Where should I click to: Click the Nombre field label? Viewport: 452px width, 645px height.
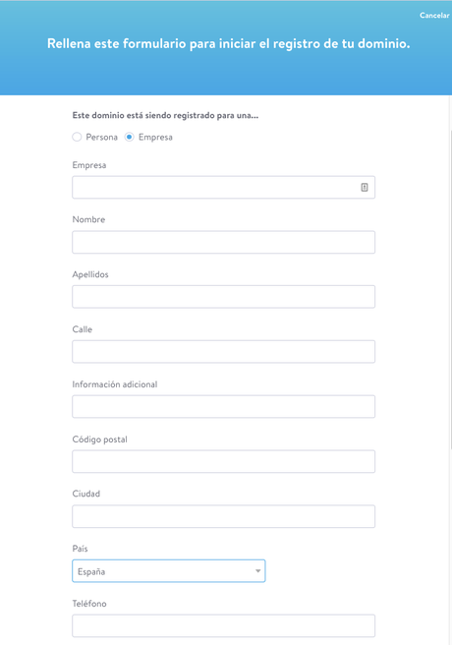(88, 219)
